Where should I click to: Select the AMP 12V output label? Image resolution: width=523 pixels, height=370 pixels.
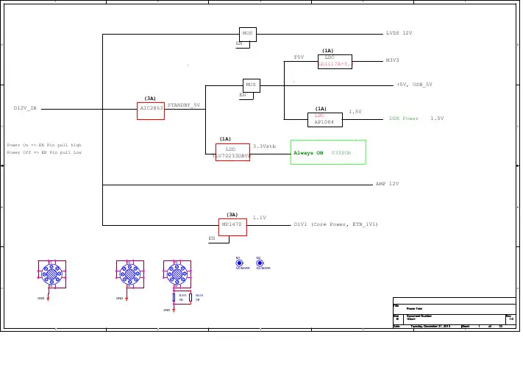tap(387, 184)
